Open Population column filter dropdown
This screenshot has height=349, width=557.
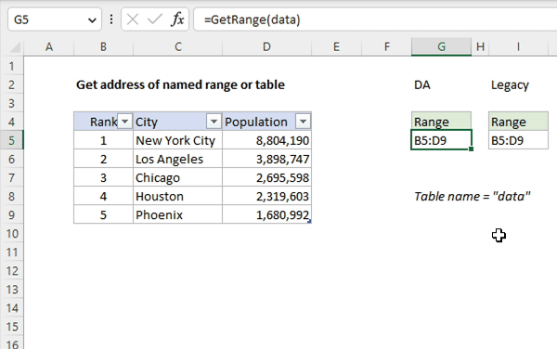[x=303, y=122]
